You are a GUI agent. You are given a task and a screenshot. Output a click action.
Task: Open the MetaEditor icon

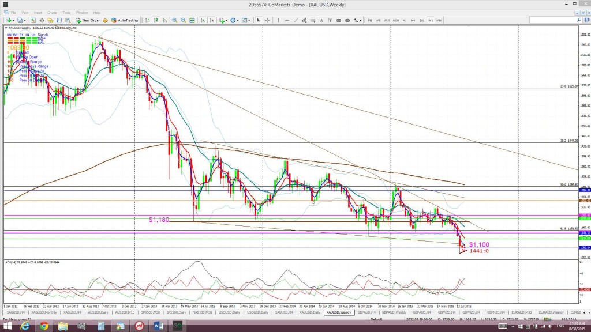point(105,20)
